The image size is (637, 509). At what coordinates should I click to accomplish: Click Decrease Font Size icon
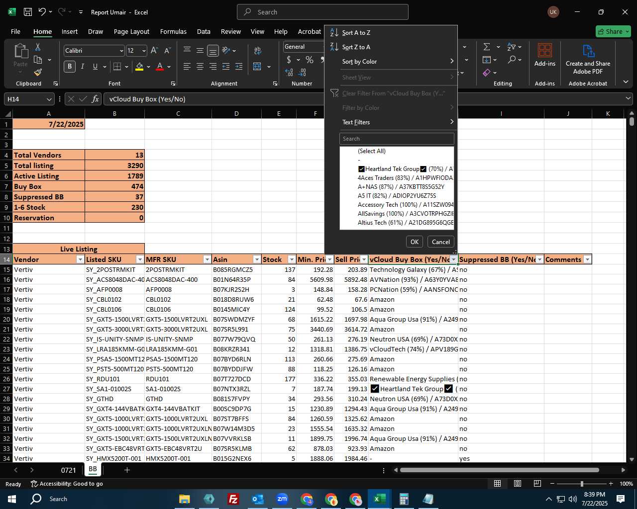pyautogui.click(x=167, y=51)
